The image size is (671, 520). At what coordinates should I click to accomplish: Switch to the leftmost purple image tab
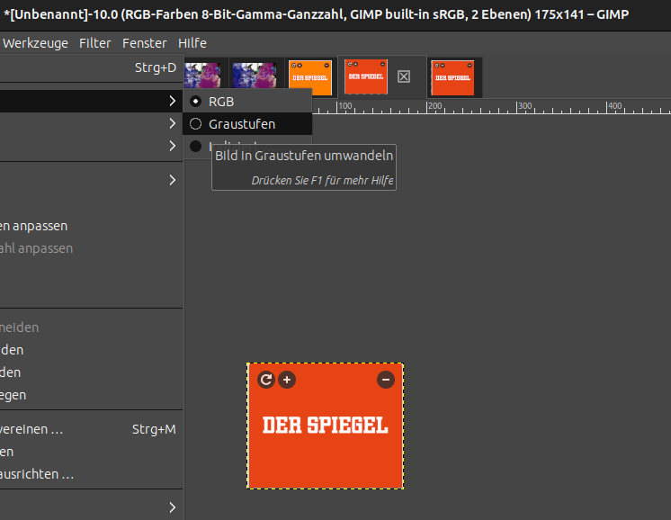pos(202,76)
